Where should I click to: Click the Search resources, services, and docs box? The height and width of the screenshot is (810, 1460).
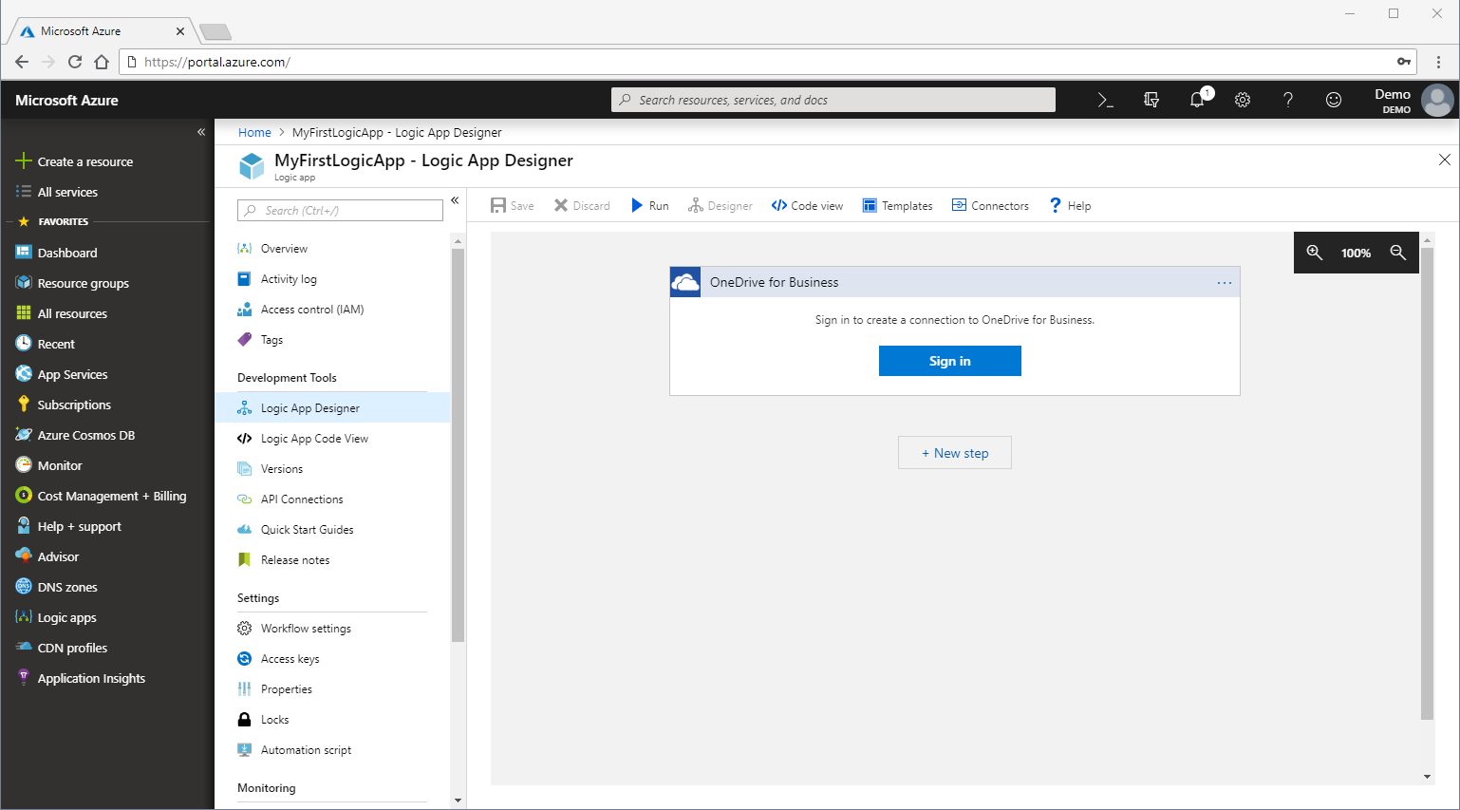(x=833, y=100)
